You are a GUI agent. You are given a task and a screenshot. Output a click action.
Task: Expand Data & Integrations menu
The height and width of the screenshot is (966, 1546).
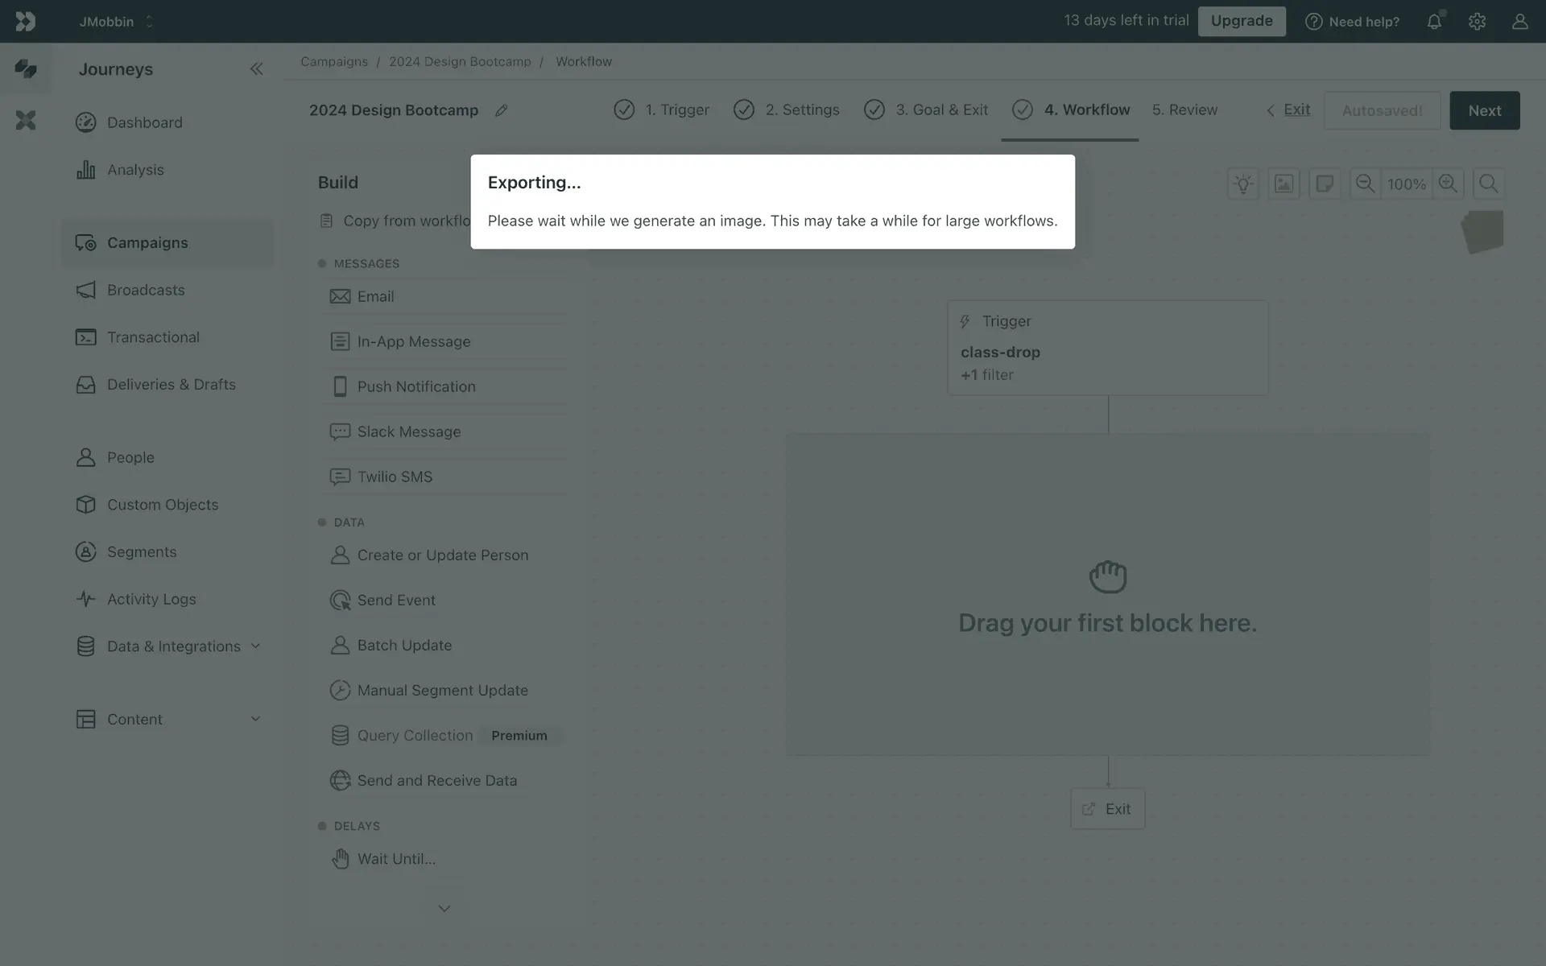tap(255, 646)
